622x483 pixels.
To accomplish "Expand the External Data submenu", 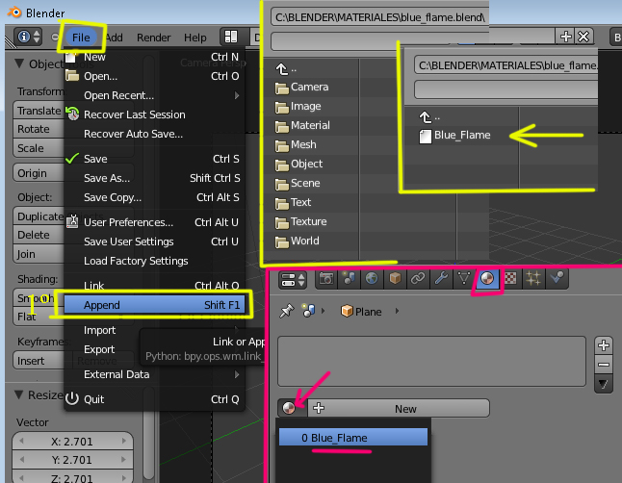I will point(154,374).
